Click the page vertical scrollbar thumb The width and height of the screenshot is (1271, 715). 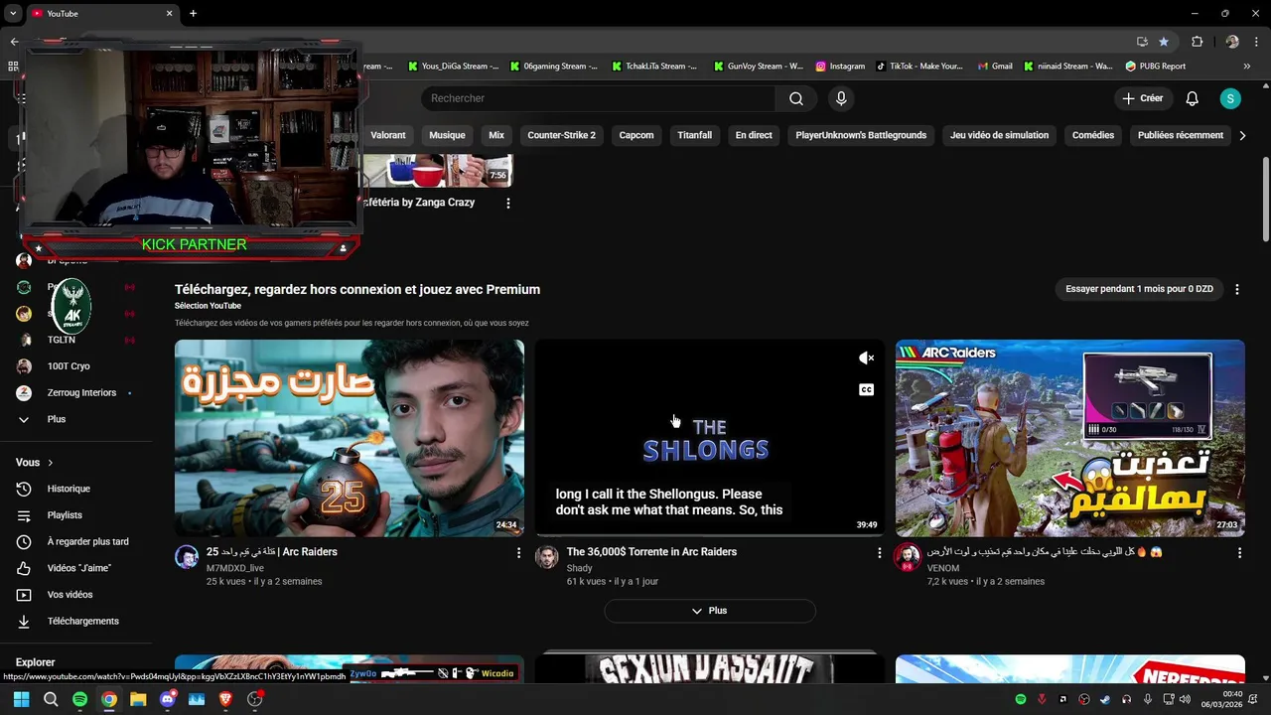(1265, 198)
